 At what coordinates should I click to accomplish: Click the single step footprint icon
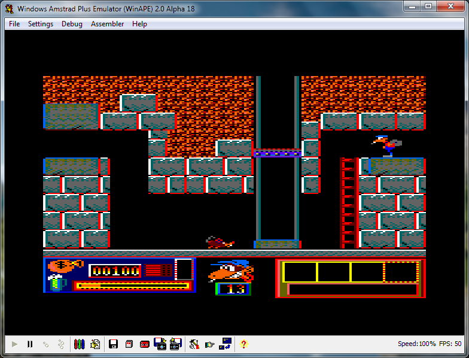pos(45,344)
